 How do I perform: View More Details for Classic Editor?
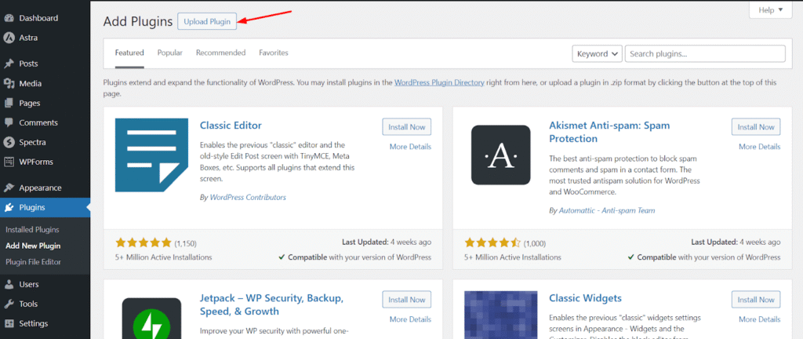tap(409, 146)
